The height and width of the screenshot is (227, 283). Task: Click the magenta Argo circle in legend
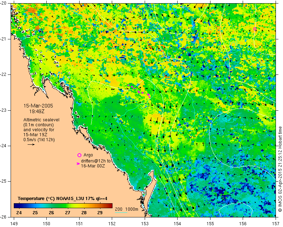79,155
